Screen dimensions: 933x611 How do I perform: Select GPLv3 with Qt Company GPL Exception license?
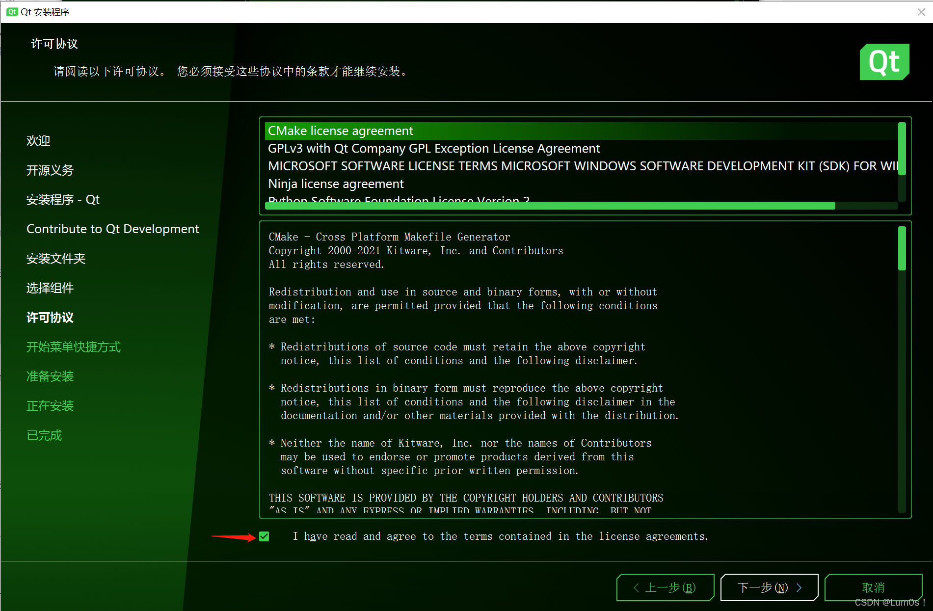(581, 149)
